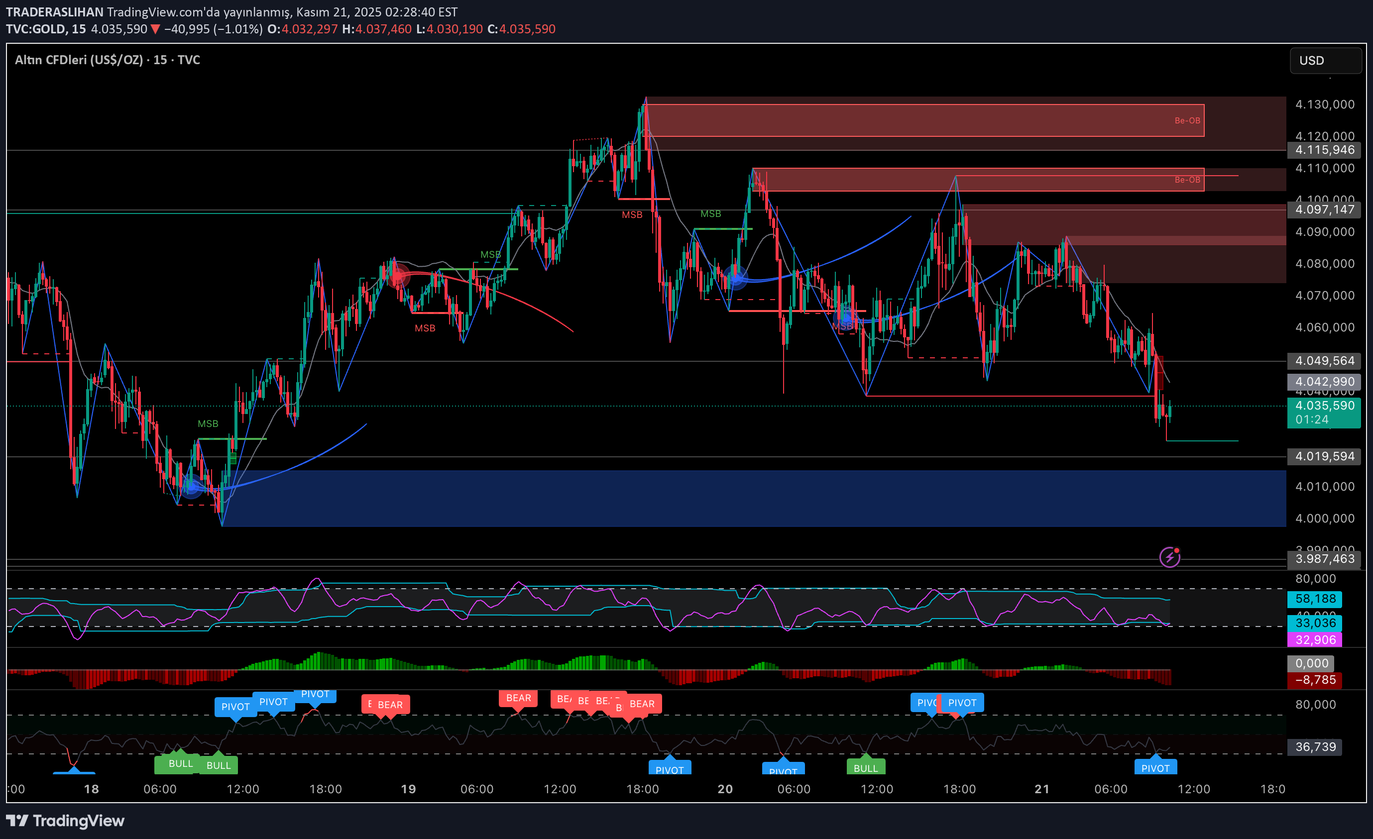Image resolution: width=1373 pixels, height=839 pixels.
Task: Click blue circle marker near 20th 00:00
Action: 736,278
